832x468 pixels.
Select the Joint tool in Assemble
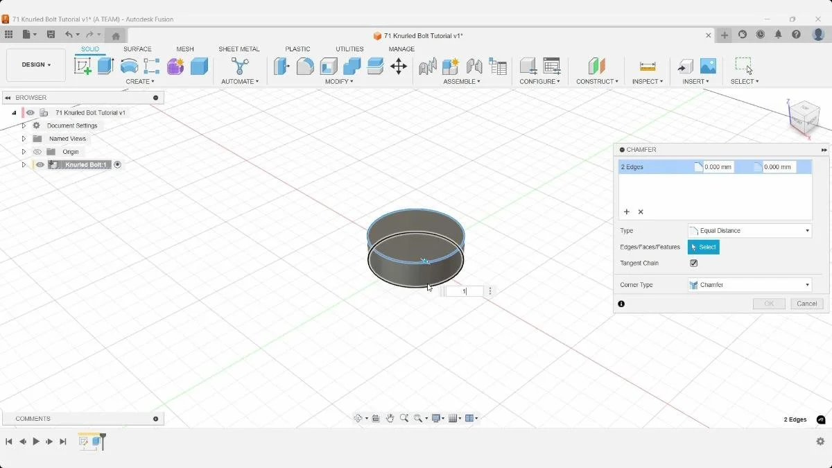(x=428, y=66)
